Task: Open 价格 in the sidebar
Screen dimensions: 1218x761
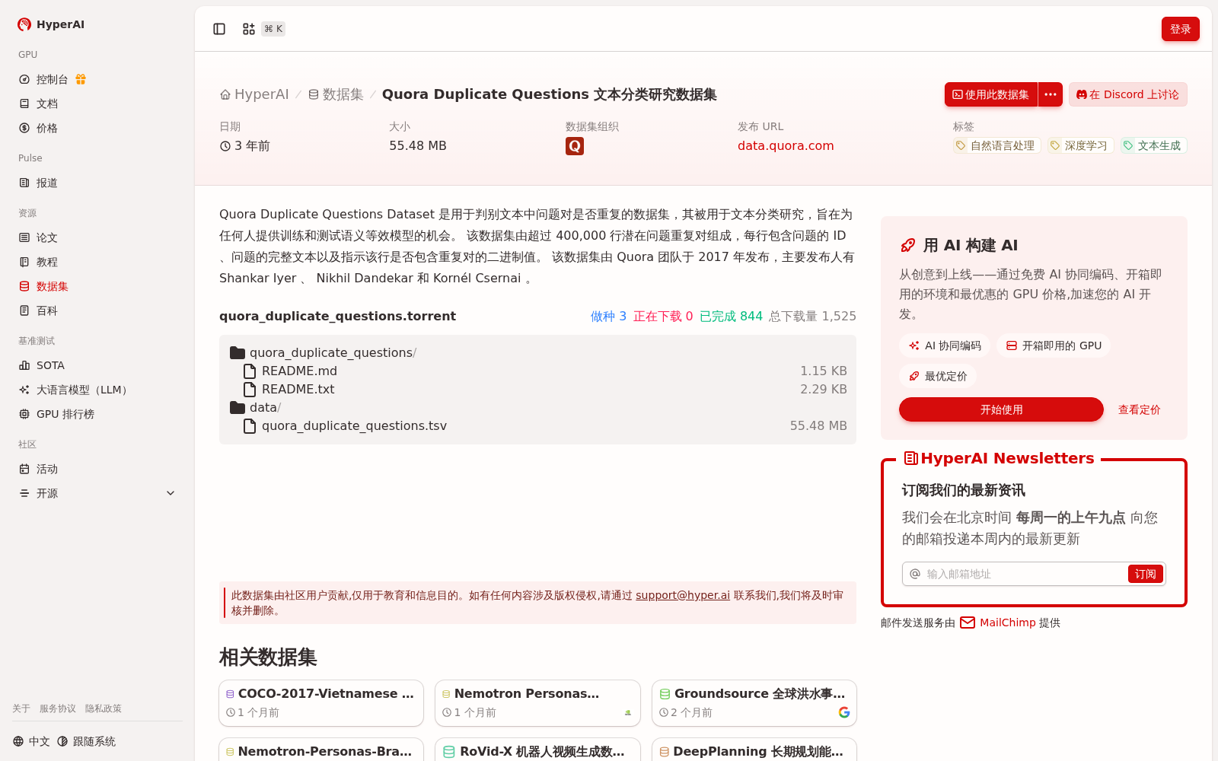Action: coord(97,128)
